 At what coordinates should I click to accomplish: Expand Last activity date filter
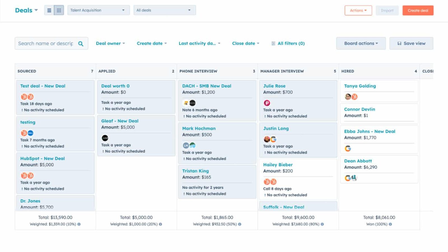[200, 43]
